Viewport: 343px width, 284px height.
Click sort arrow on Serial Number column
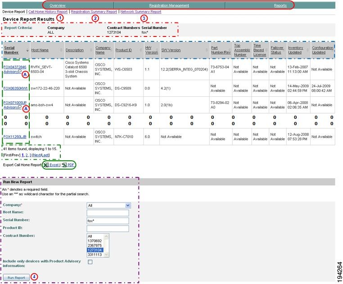click(27, 50)
